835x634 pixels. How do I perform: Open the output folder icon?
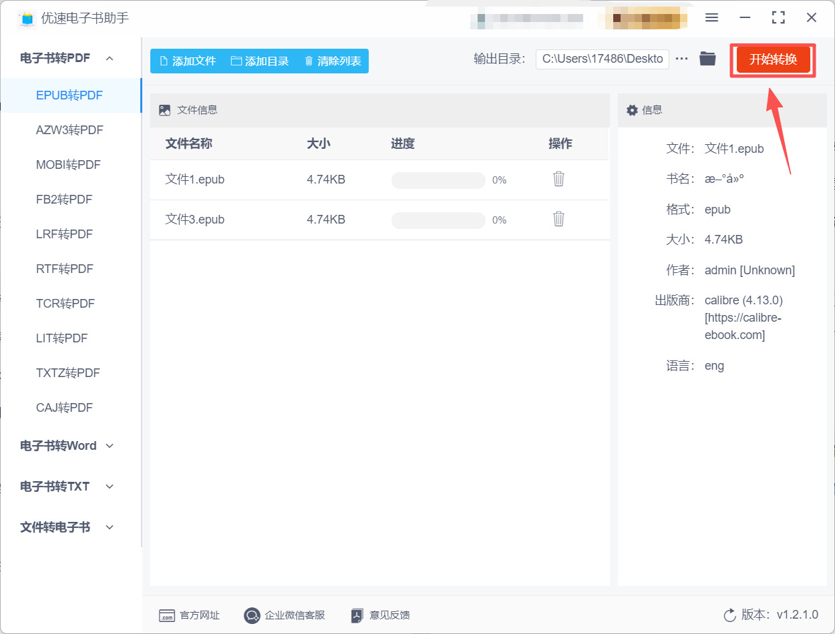(x=707, y=59)
